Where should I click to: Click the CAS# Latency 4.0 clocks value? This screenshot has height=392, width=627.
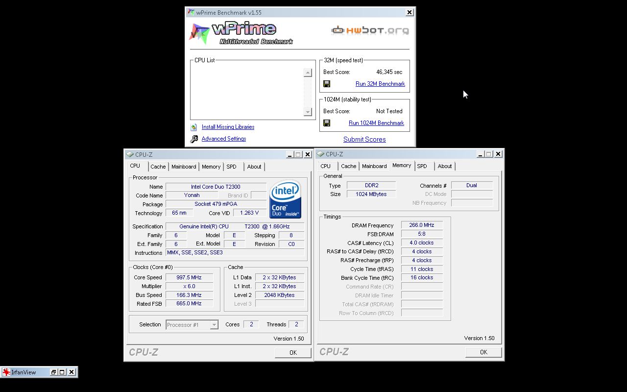[422, 243]
